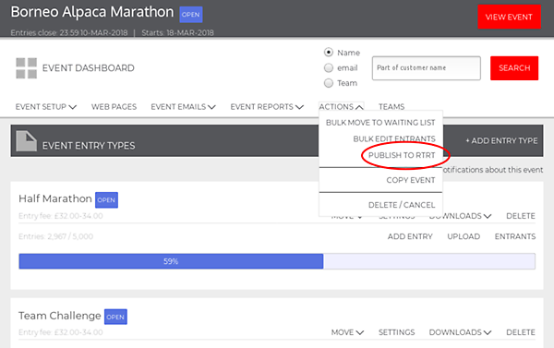Click the Borneo Alpaca Marathon title
This screenshot has width=554, height=348.
pos(92,12)
